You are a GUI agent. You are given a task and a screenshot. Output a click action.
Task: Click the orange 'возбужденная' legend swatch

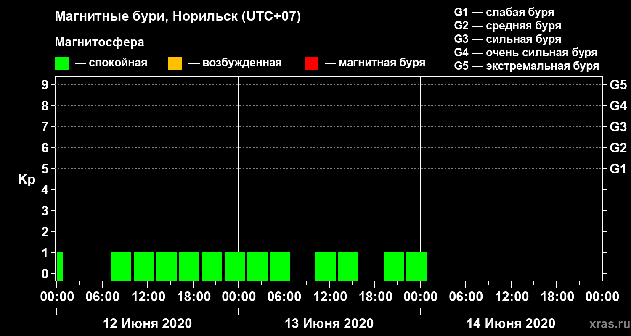[x=175, y=63]
